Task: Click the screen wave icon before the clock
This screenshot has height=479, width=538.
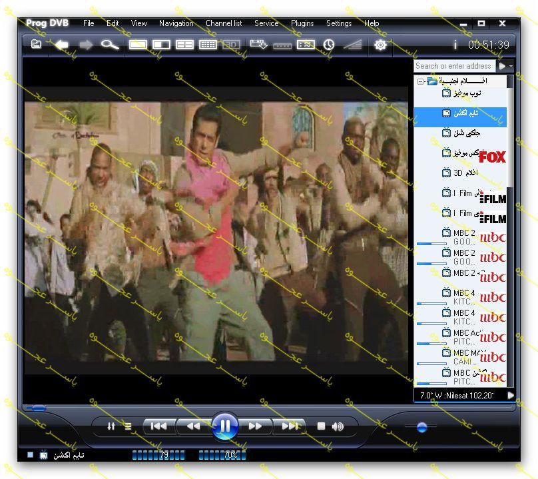Action: [x=306, y=45]
